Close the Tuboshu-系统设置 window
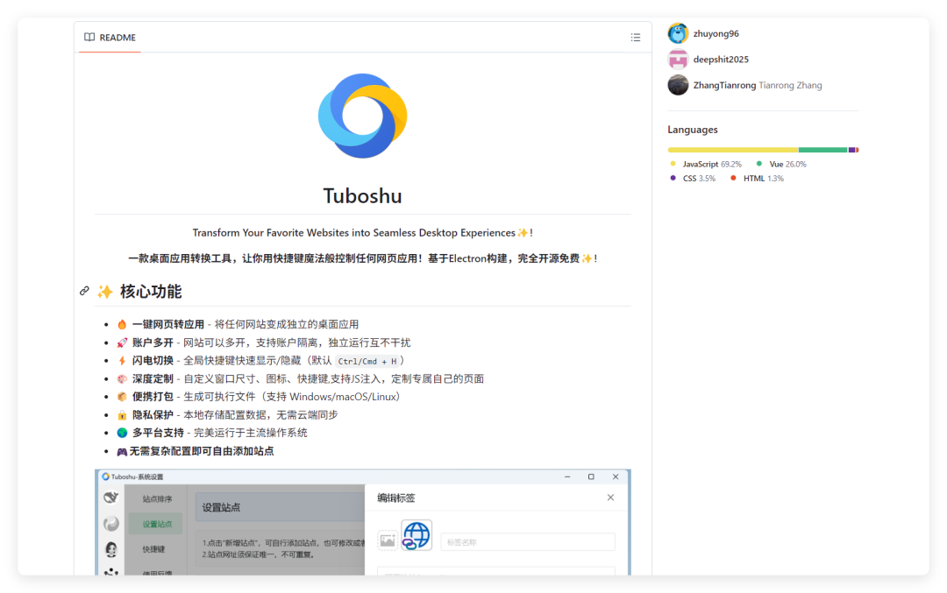 coord(616,477)
